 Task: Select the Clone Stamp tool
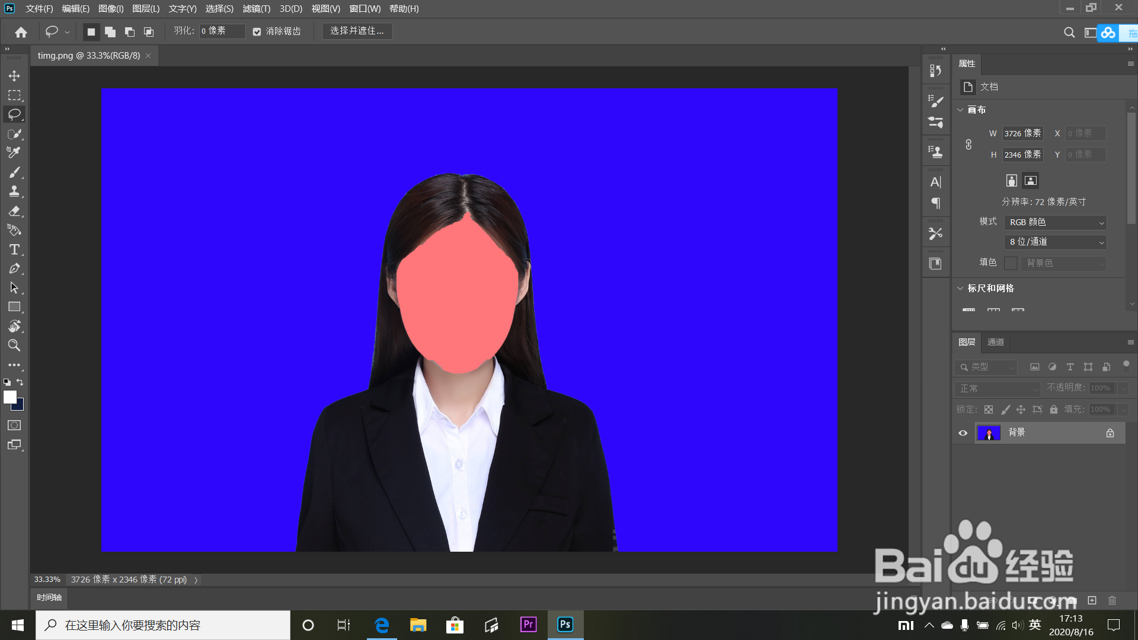pos(14,191)
